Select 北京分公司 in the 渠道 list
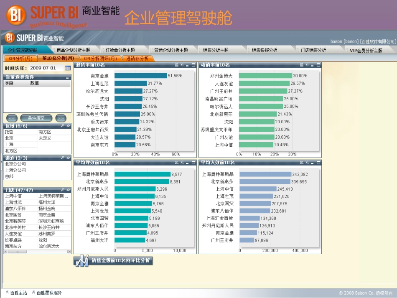Screen dimensions: 397x298 (37, 164)
